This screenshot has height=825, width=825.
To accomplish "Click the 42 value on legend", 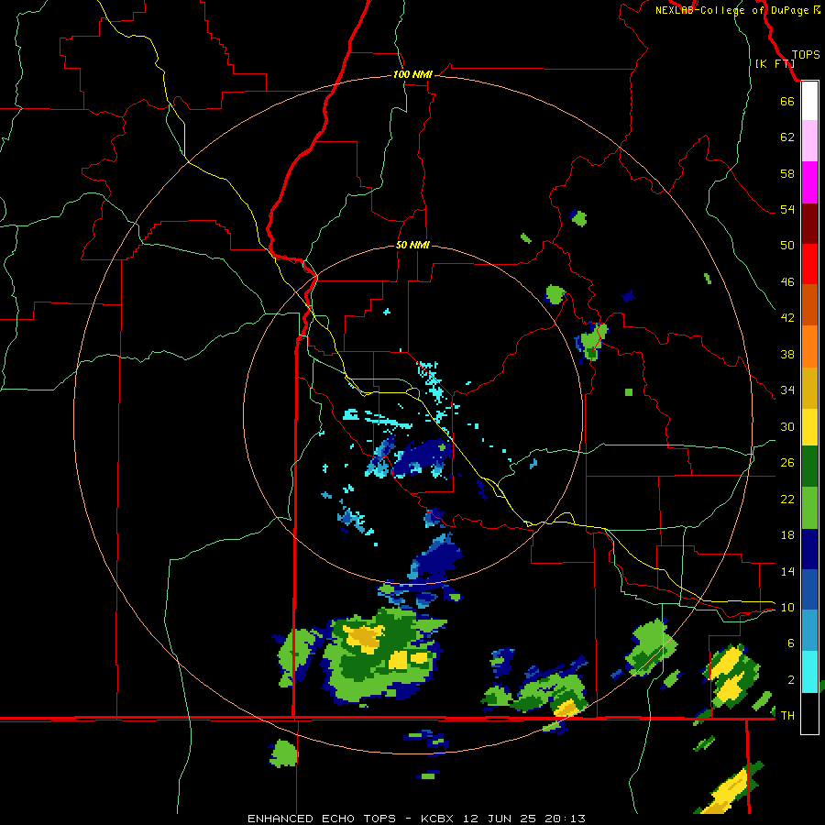I will [x=787, y=317].
